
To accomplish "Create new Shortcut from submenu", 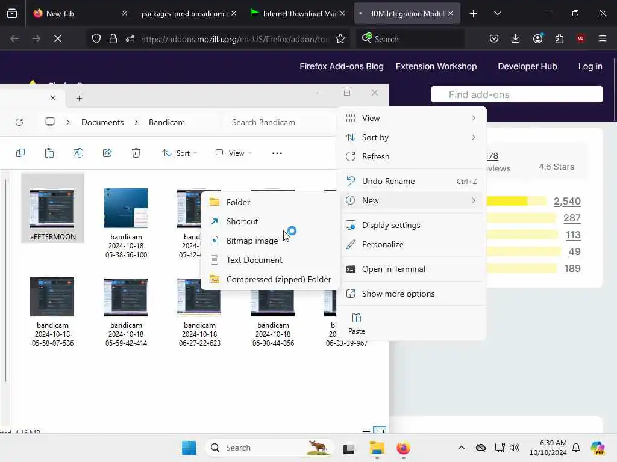I will tap(271, 221).
